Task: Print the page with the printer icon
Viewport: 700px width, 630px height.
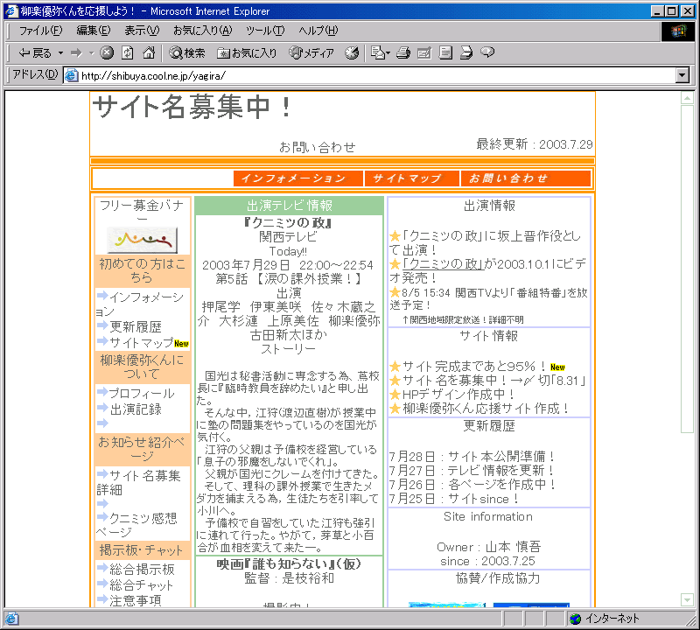Action: (403, 53)
